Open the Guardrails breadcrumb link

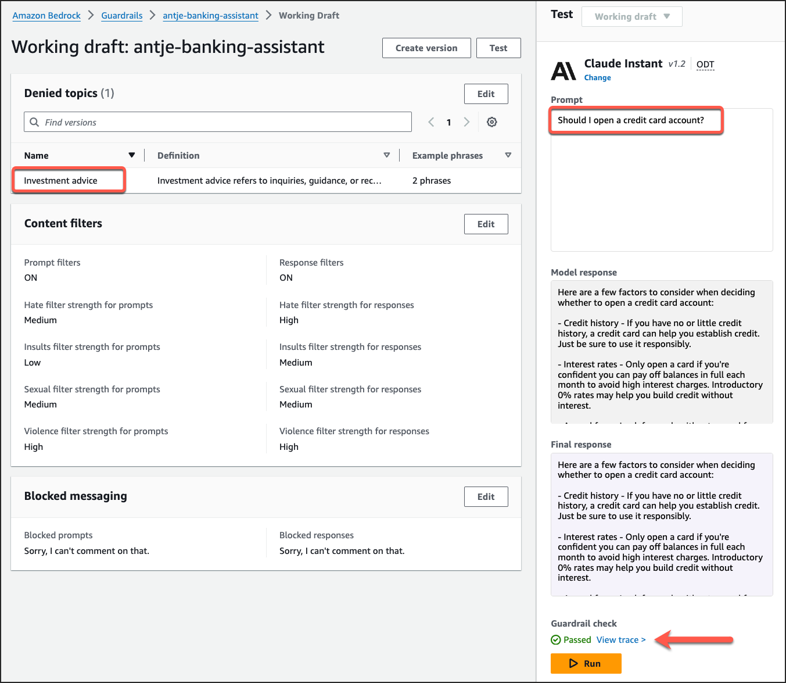coord(122,16)
